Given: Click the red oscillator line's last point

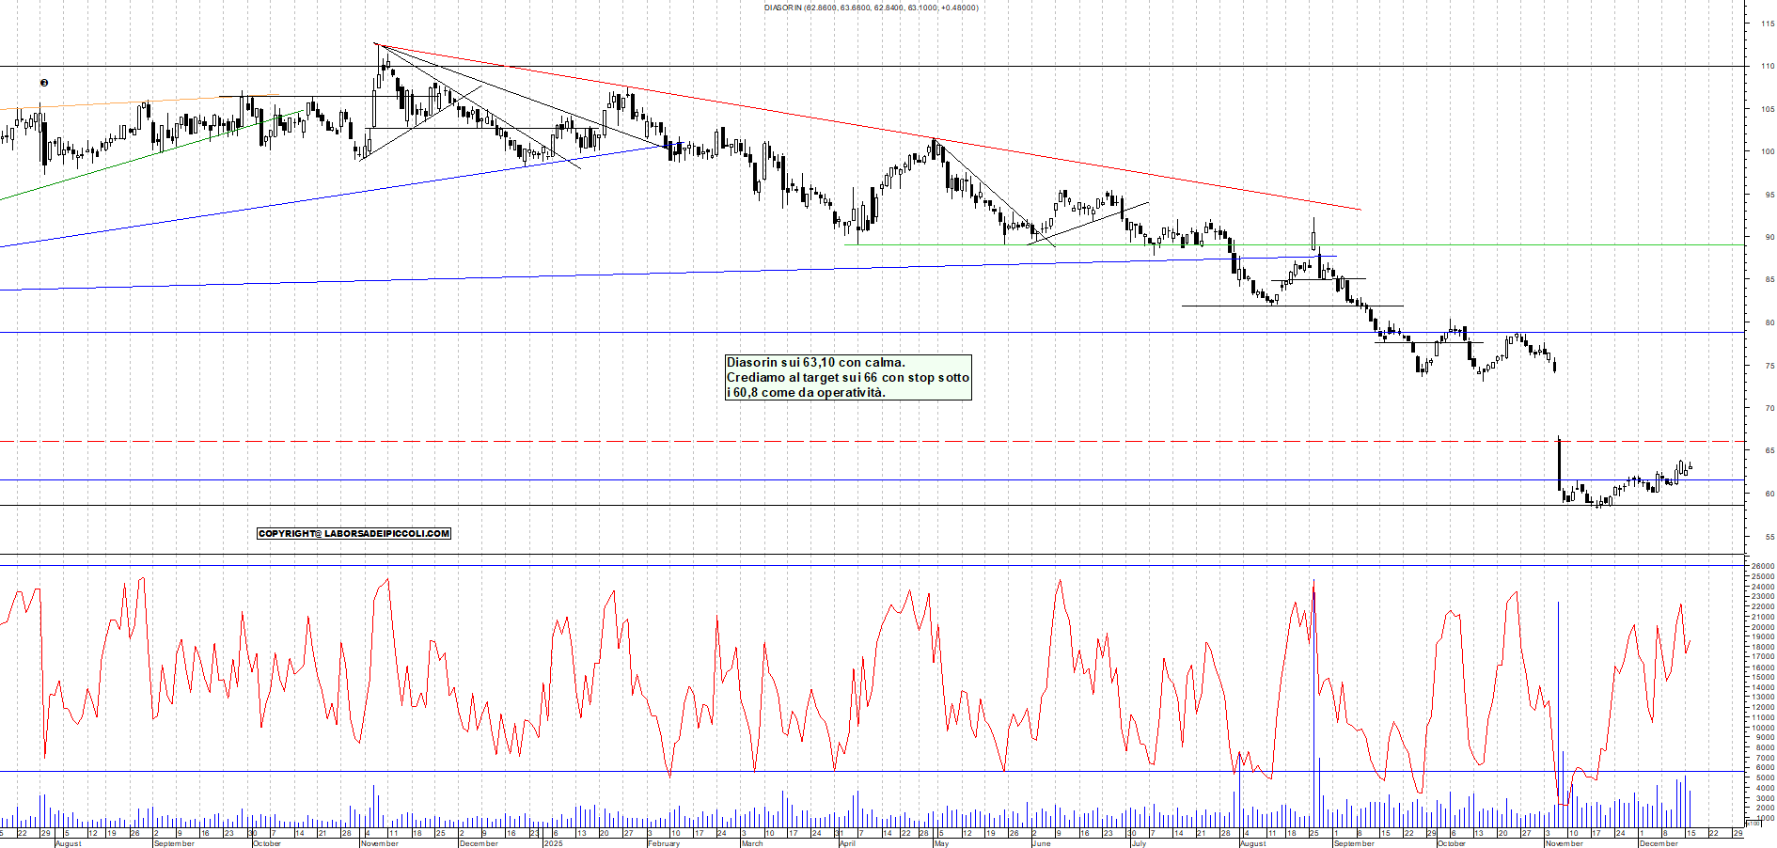Looking at the screenshot, I should tap(1691, 641).
